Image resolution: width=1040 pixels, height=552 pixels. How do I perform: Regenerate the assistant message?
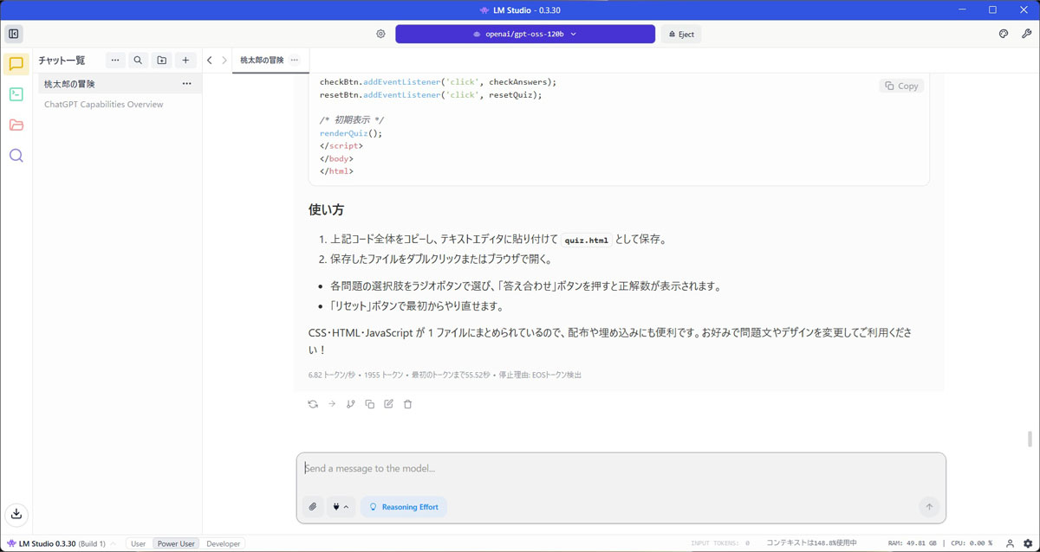point(313,404)
